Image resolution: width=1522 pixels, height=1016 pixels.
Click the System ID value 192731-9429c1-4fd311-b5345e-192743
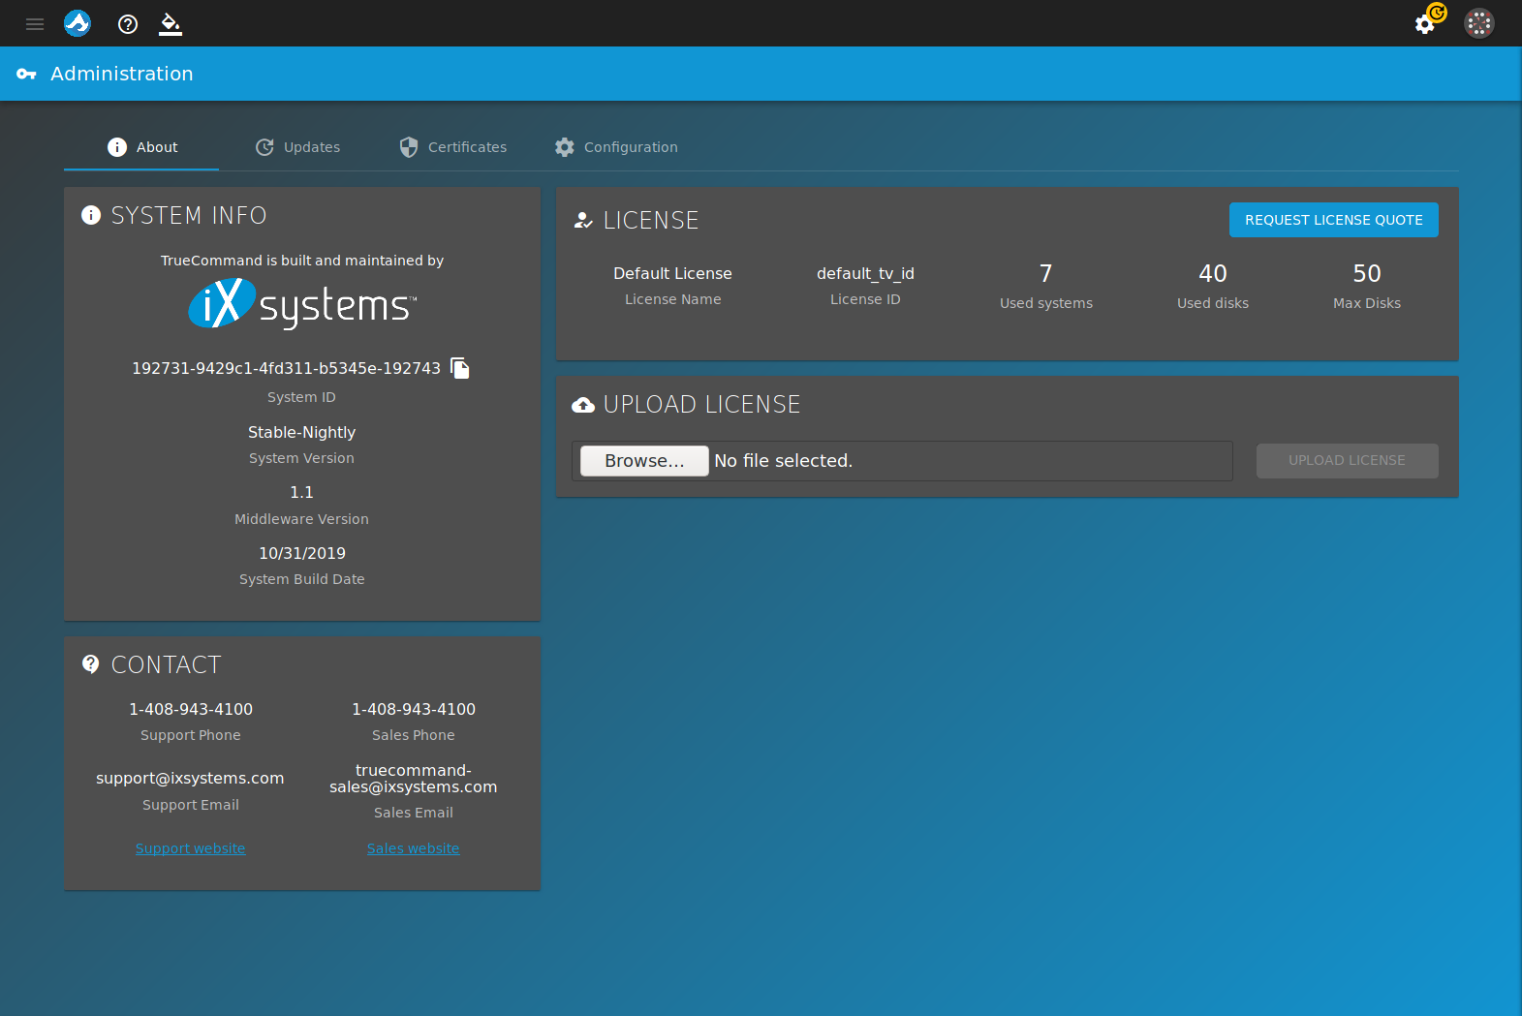[x=286, y=368]
